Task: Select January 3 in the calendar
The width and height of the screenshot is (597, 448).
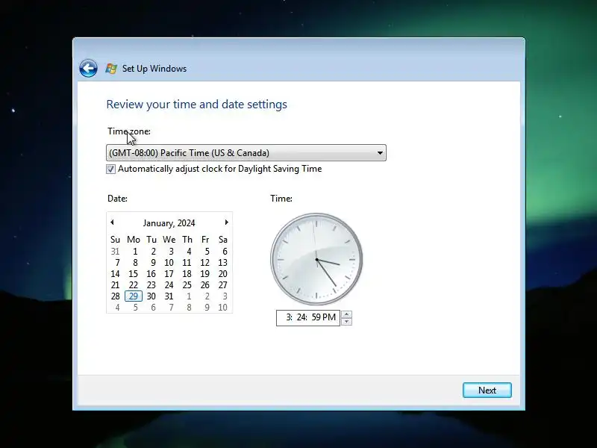Action: (x=171, y=252)
